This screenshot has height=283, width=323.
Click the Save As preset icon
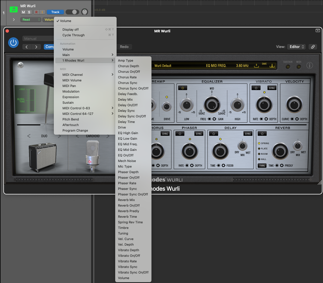coord(272,66)
